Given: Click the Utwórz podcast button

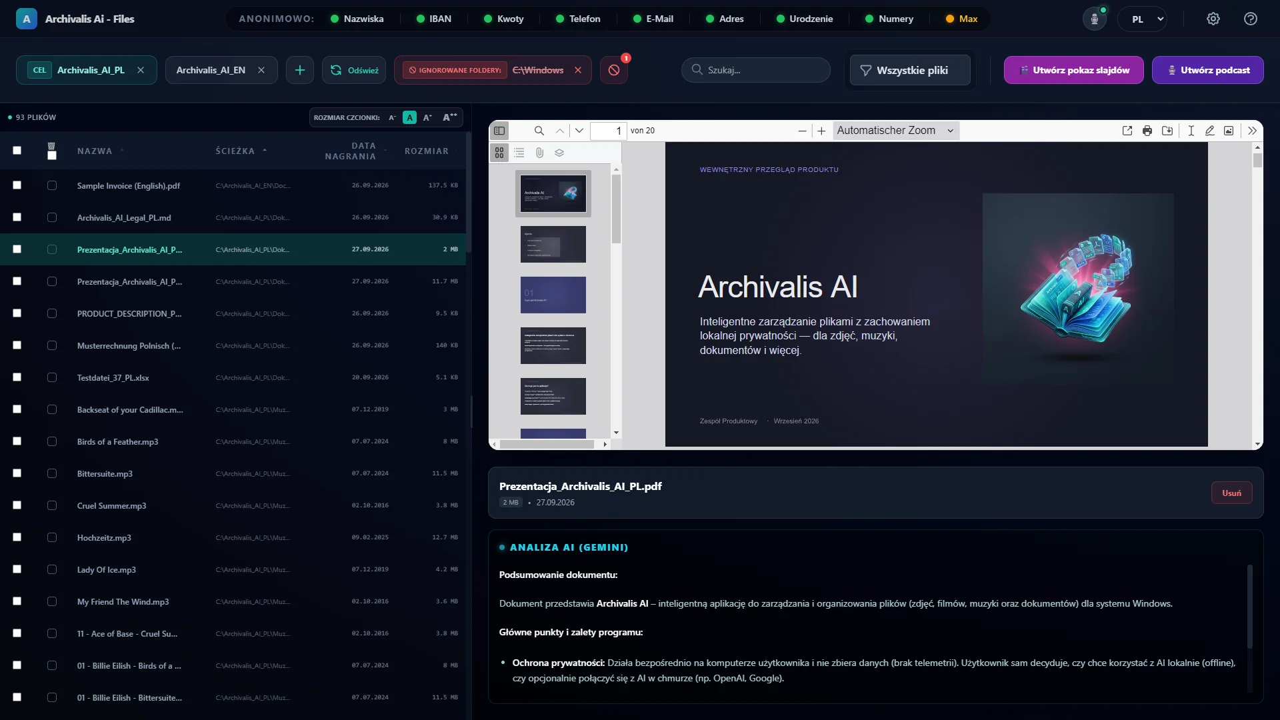Looking at the screenshot, I should [1208, 70].
